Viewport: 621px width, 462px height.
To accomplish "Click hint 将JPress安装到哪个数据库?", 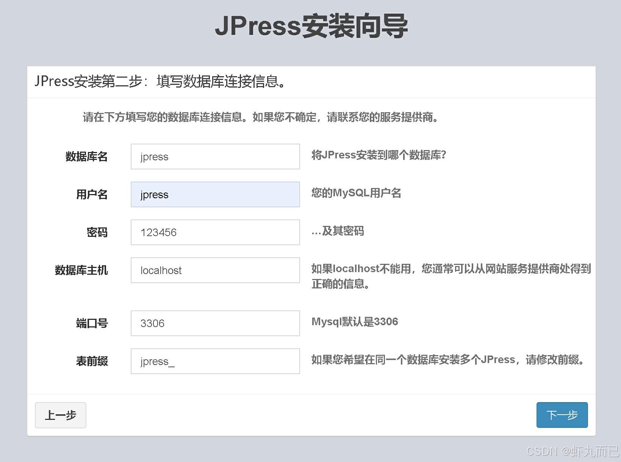I will (379, 155).
